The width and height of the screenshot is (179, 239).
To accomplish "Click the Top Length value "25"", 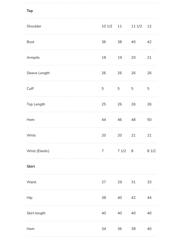I will (x=104, y=104).
